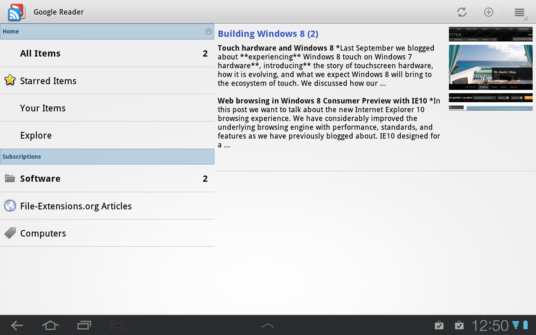The width and height of the screenshot is (536, 335).
Task: Open File-Extensions.org Articles feed
Action: (x=107, y=206)
